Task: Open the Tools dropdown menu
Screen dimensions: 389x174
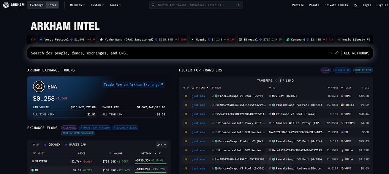Action: coord(115,5)
